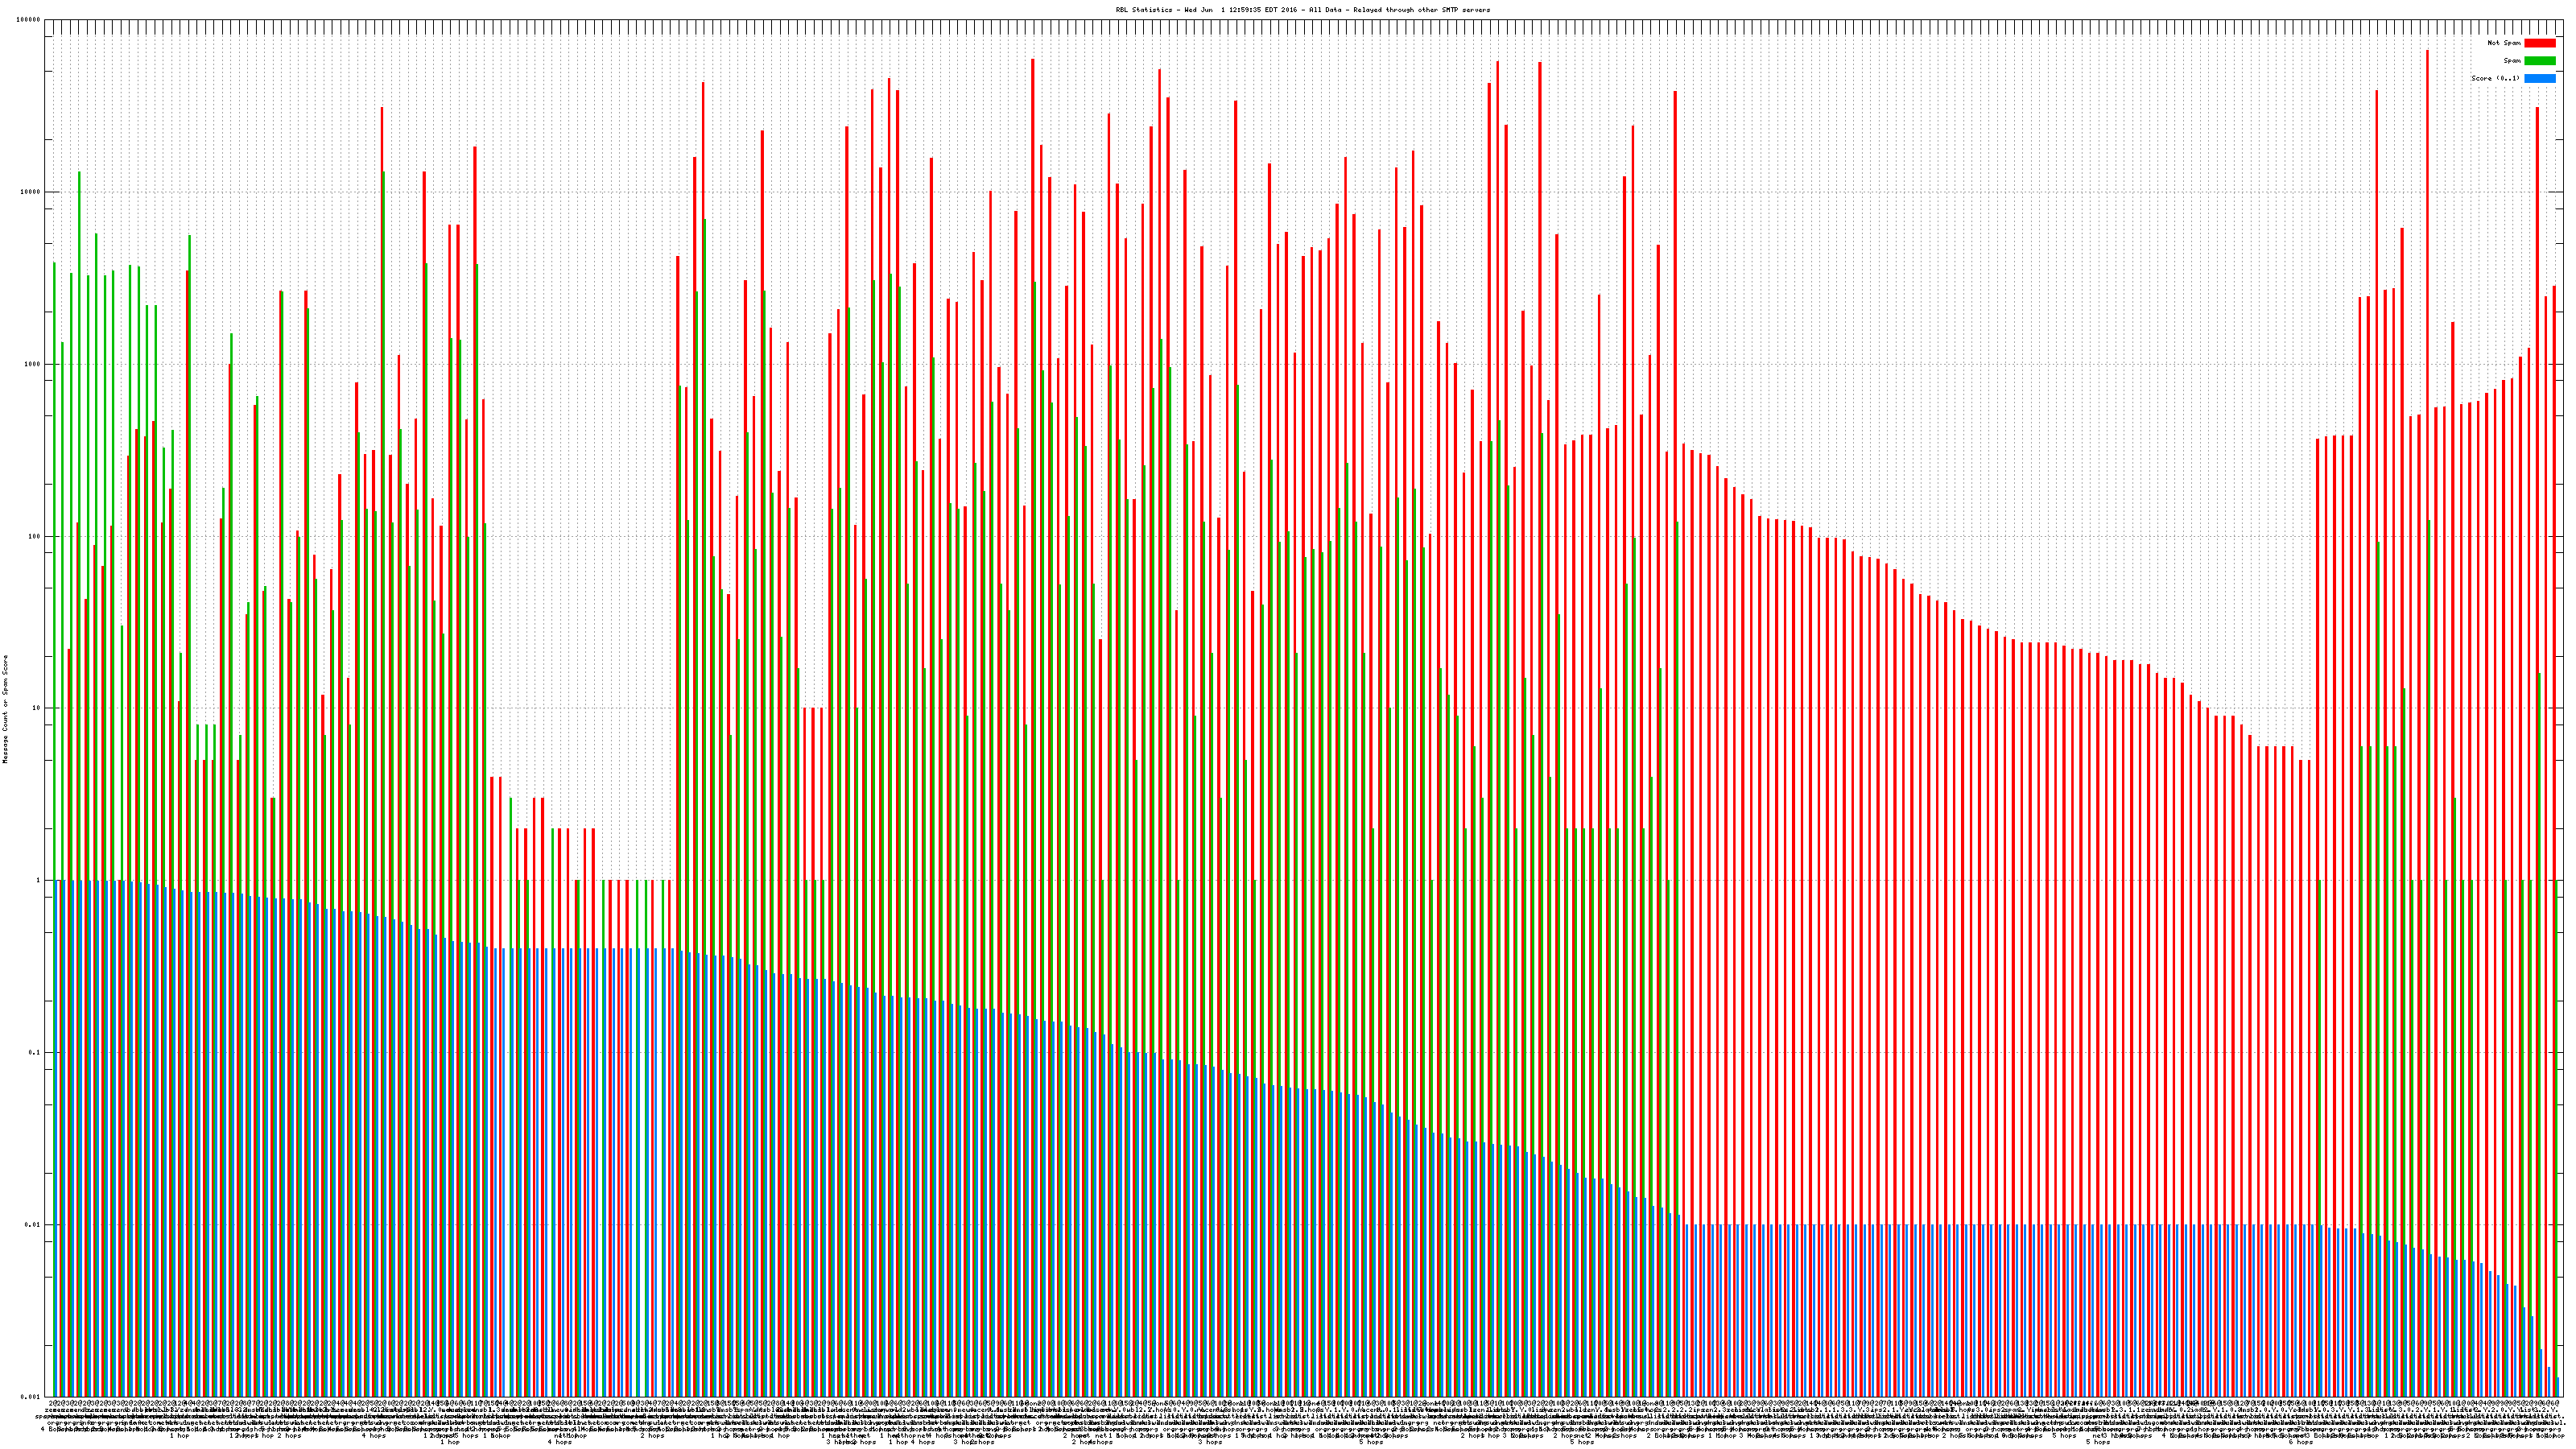The width and height of the screenshot is (2576, 1449).
Task: Select the "Not Spam" legend label
Action: [2504, 43]
